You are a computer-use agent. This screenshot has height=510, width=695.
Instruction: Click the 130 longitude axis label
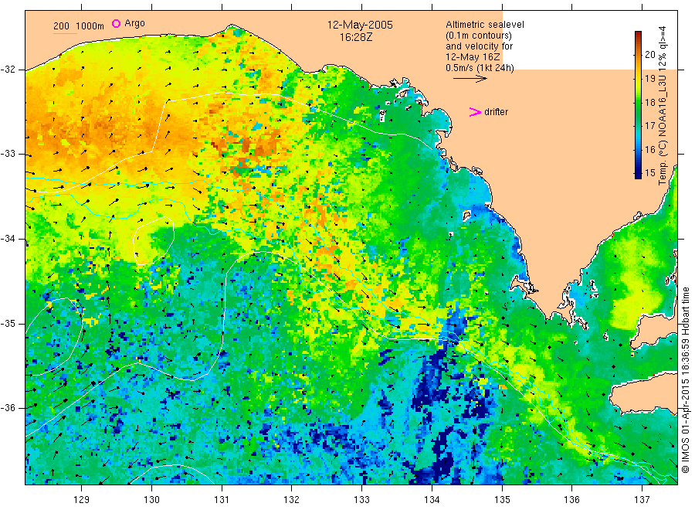tap(151, 500)
